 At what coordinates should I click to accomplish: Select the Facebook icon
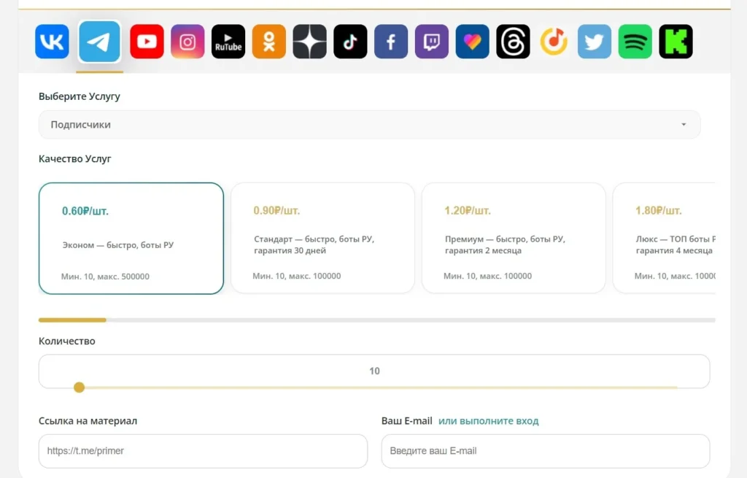391,42
